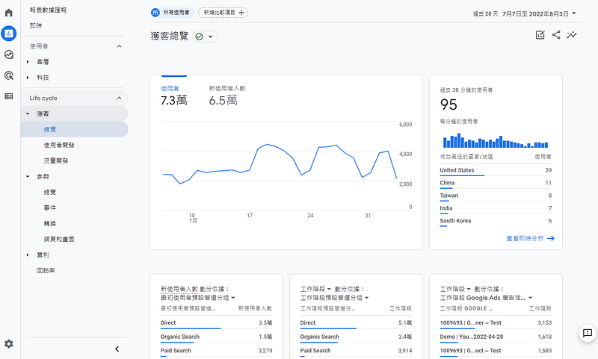Open the dropdown arrow beside the green check
This screenshot has height=359, width=598.
pos(210,37)
